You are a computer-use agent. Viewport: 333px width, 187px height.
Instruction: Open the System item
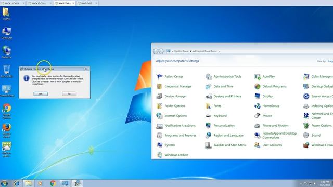coord(165,145)
